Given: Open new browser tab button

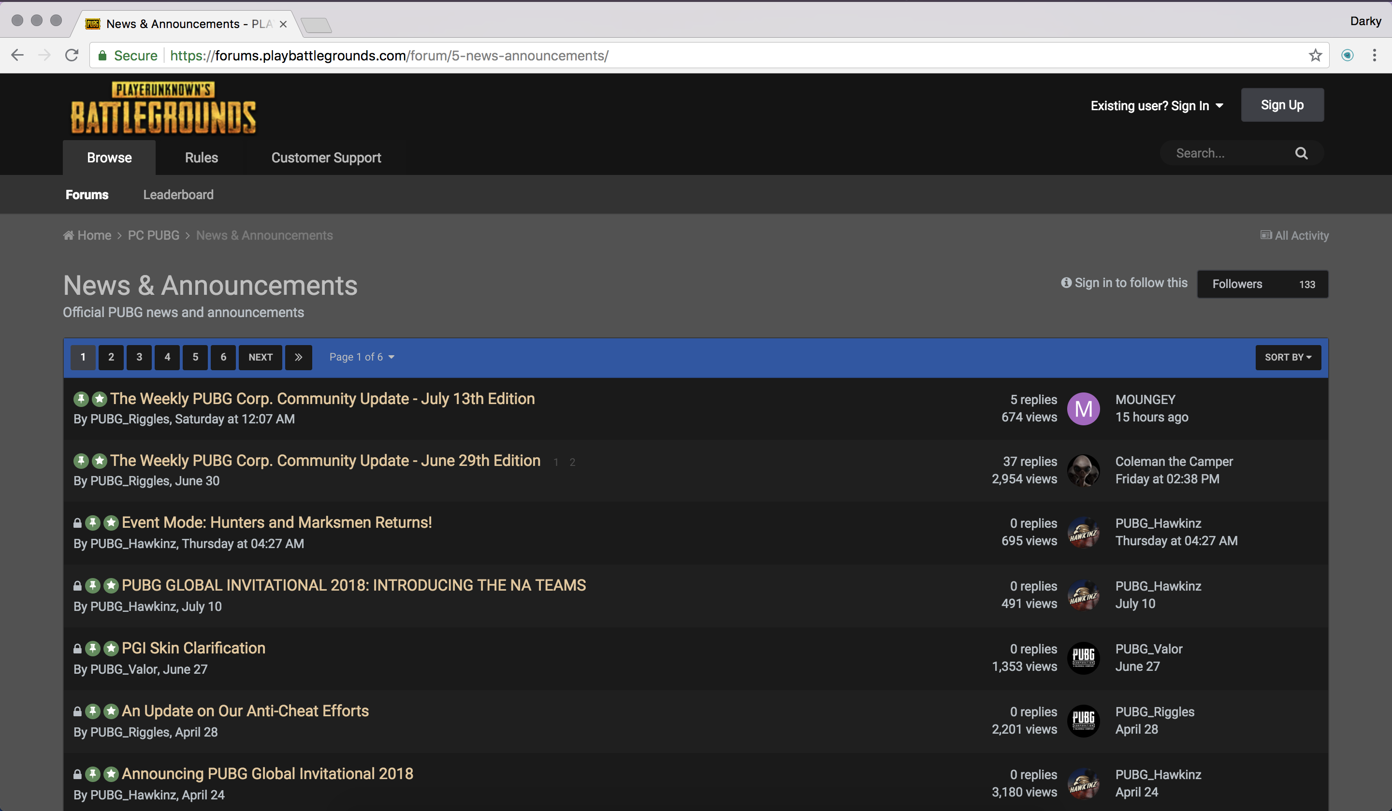Looking at the screenshot, I should (x=317, y=25).
